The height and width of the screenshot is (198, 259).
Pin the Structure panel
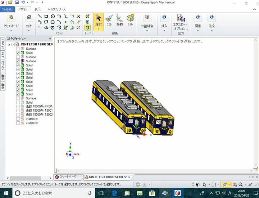click(50, 39)
